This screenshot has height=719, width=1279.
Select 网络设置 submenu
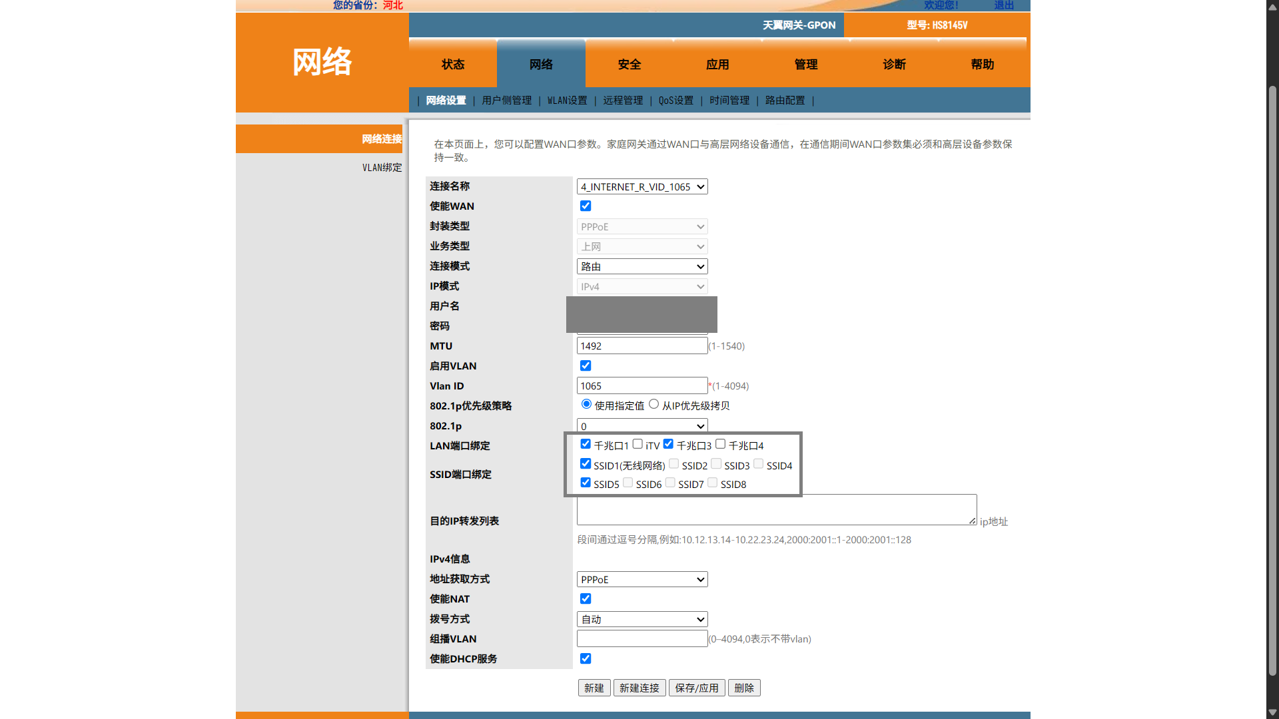tap(446, 101)
